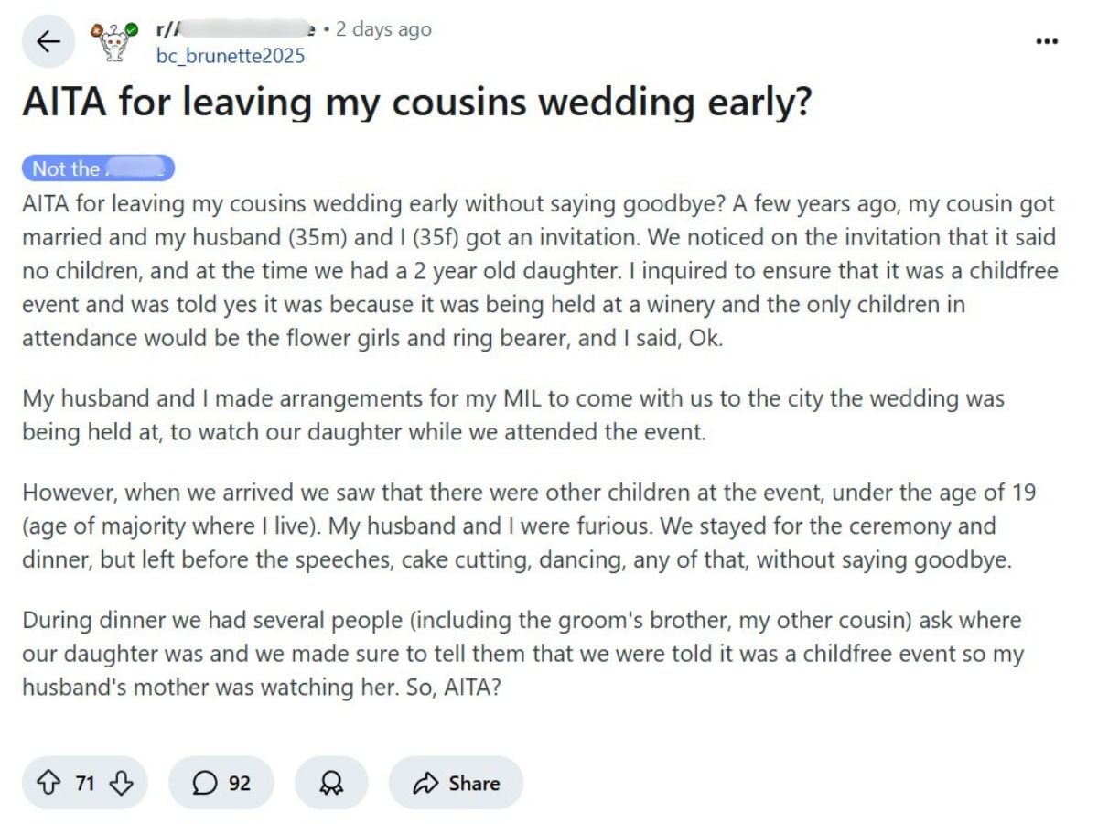Click the paragraph about MIL arrangements
The image size is (1098, 824).
(x=513, y=415)
